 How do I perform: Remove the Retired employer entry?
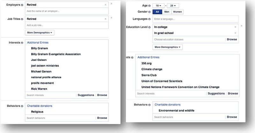(106, 5)
